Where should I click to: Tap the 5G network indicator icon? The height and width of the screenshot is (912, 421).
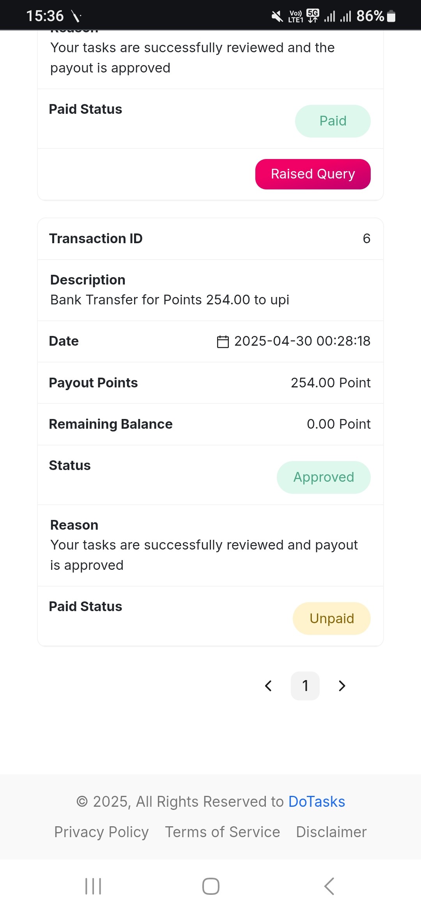pos(313,16)
